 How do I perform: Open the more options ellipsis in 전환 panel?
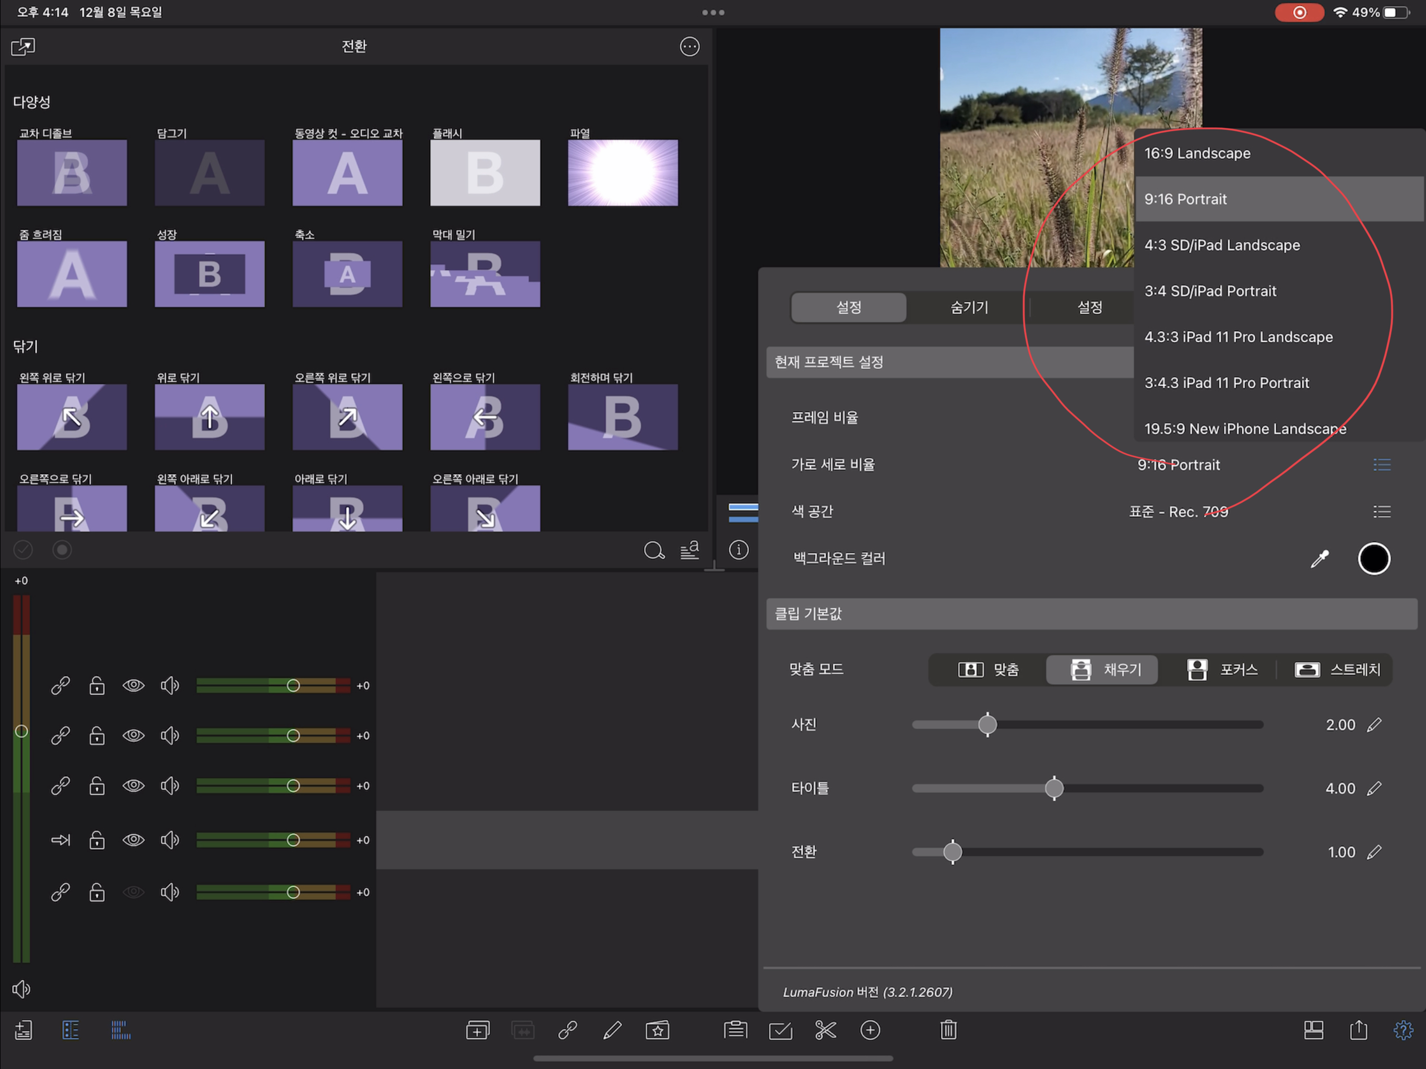coord(689,46)
